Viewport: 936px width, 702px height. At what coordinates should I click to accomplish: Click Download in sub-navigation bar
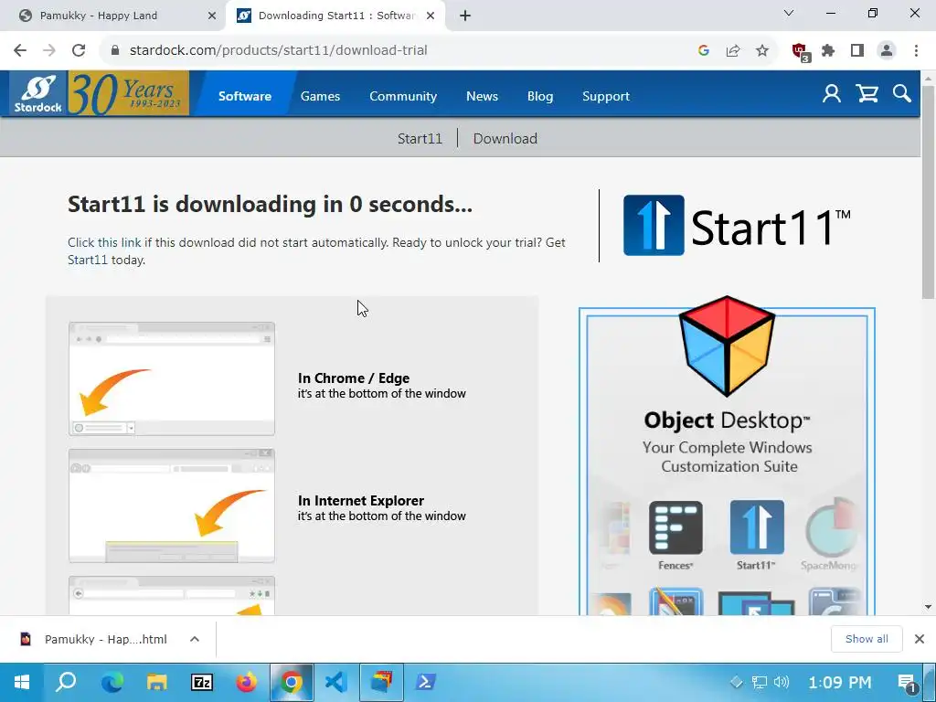point(505,139)
